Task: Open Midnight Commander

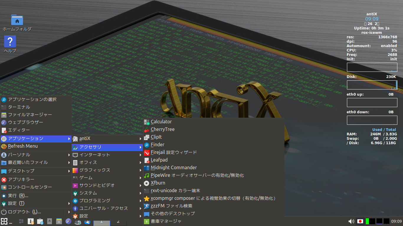Action: 213,168
